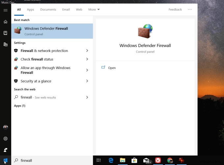Open Settings gear in sidebar
The image size is (224, 165).
click(x=5, y=138)
